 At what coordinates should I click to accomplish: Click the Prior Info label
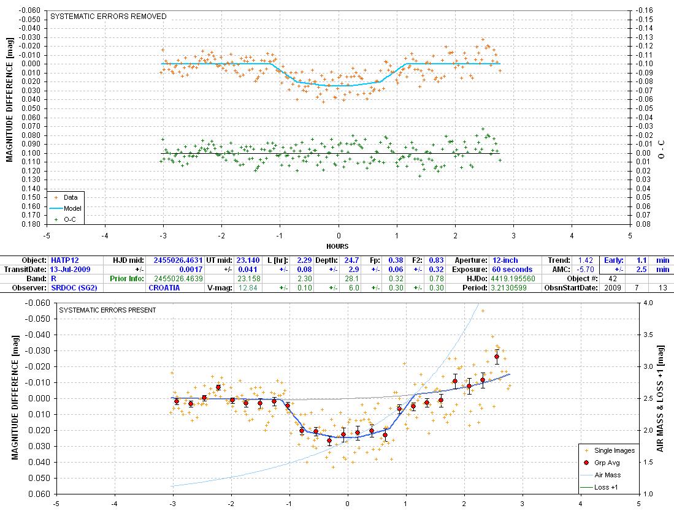[x=127, y=278]
